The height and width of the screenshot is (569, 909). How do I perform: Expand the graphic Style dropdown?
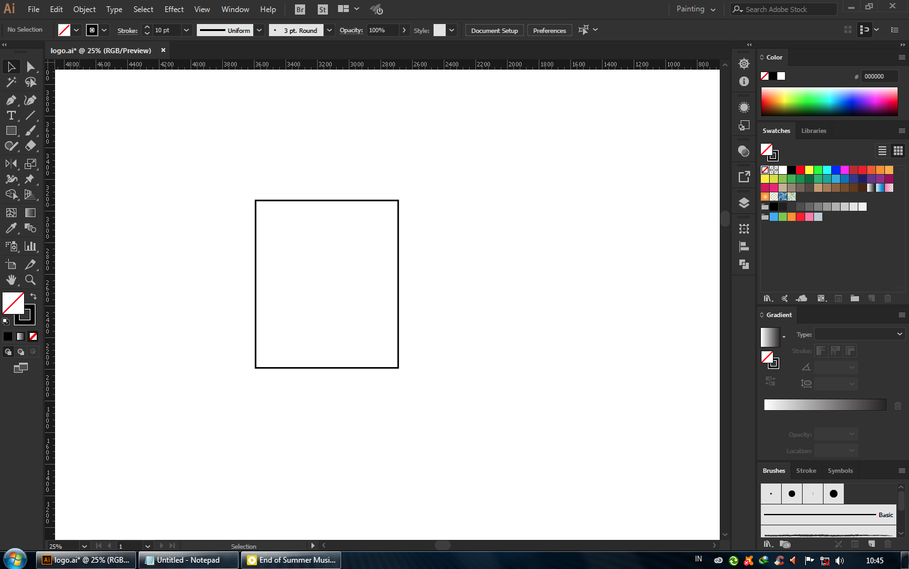(x=451, y=30)
